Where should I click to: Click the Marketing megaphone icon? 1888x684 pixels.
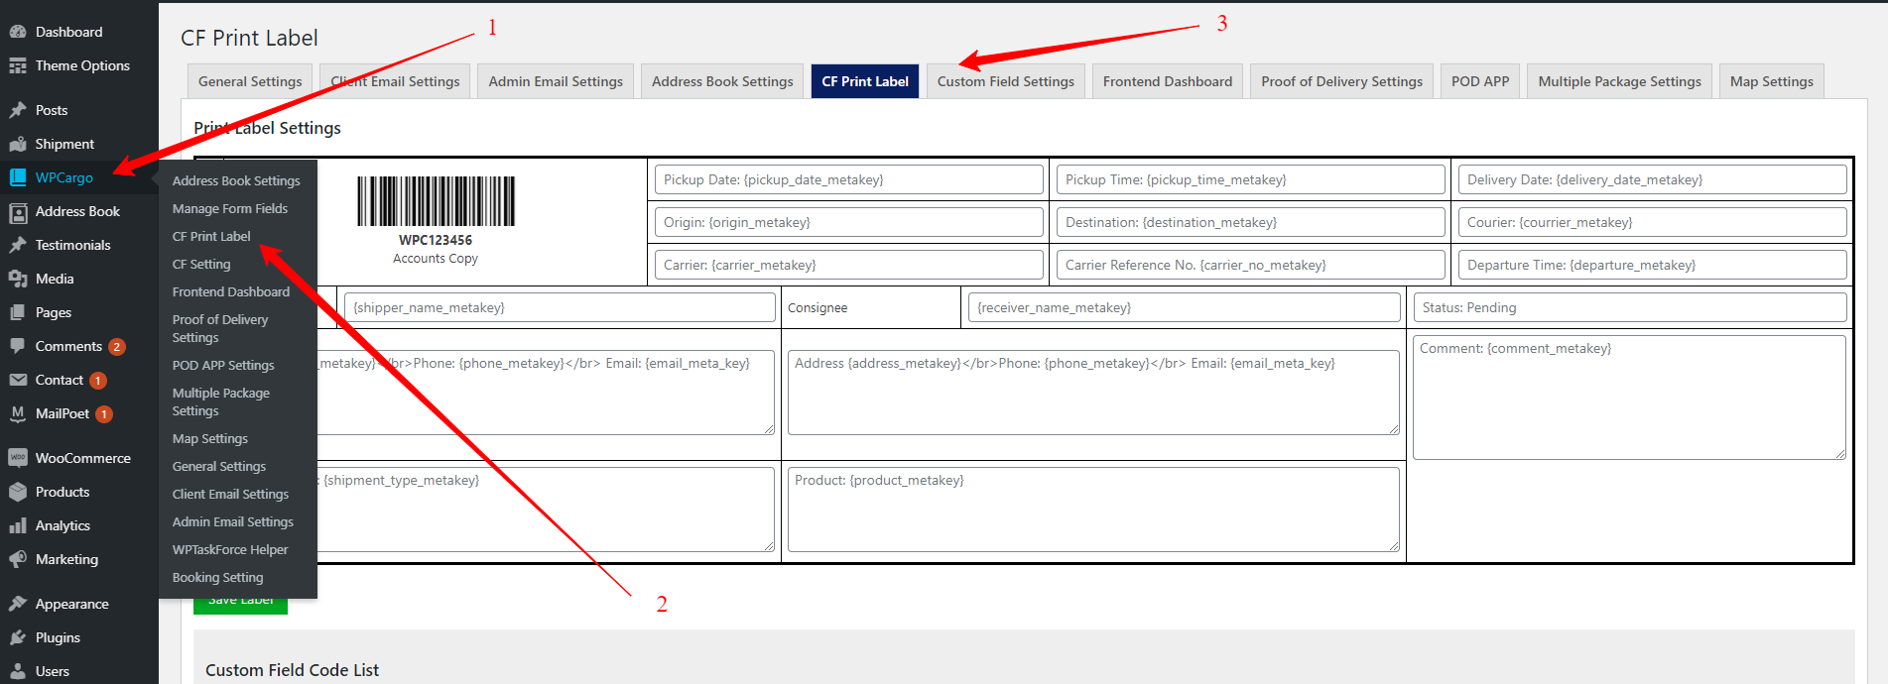point(18,559)
